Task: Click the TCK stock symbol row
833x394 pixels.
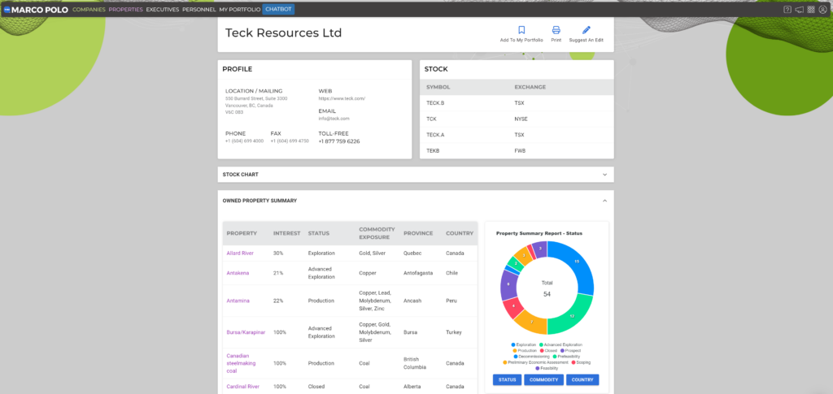Action: point(517,119)
